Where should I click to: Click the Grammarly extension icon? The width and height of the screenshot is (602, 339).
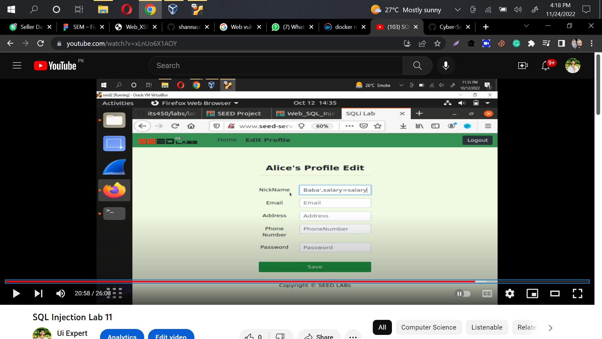[516, 43]
